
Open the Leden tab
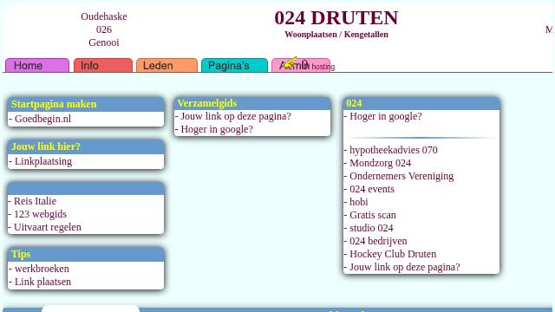[x=166, y=66]
